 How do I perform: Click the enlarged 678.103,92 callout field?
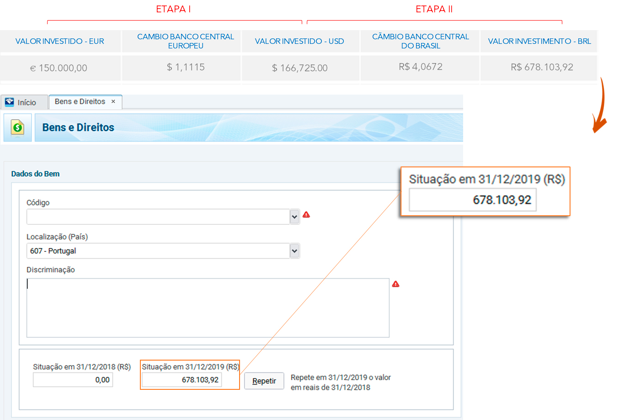point(472,200)
